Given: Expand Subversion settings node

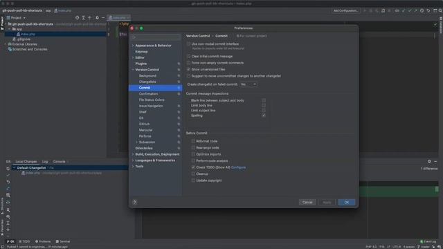Looking at the screenshot, I should point(137,142).
